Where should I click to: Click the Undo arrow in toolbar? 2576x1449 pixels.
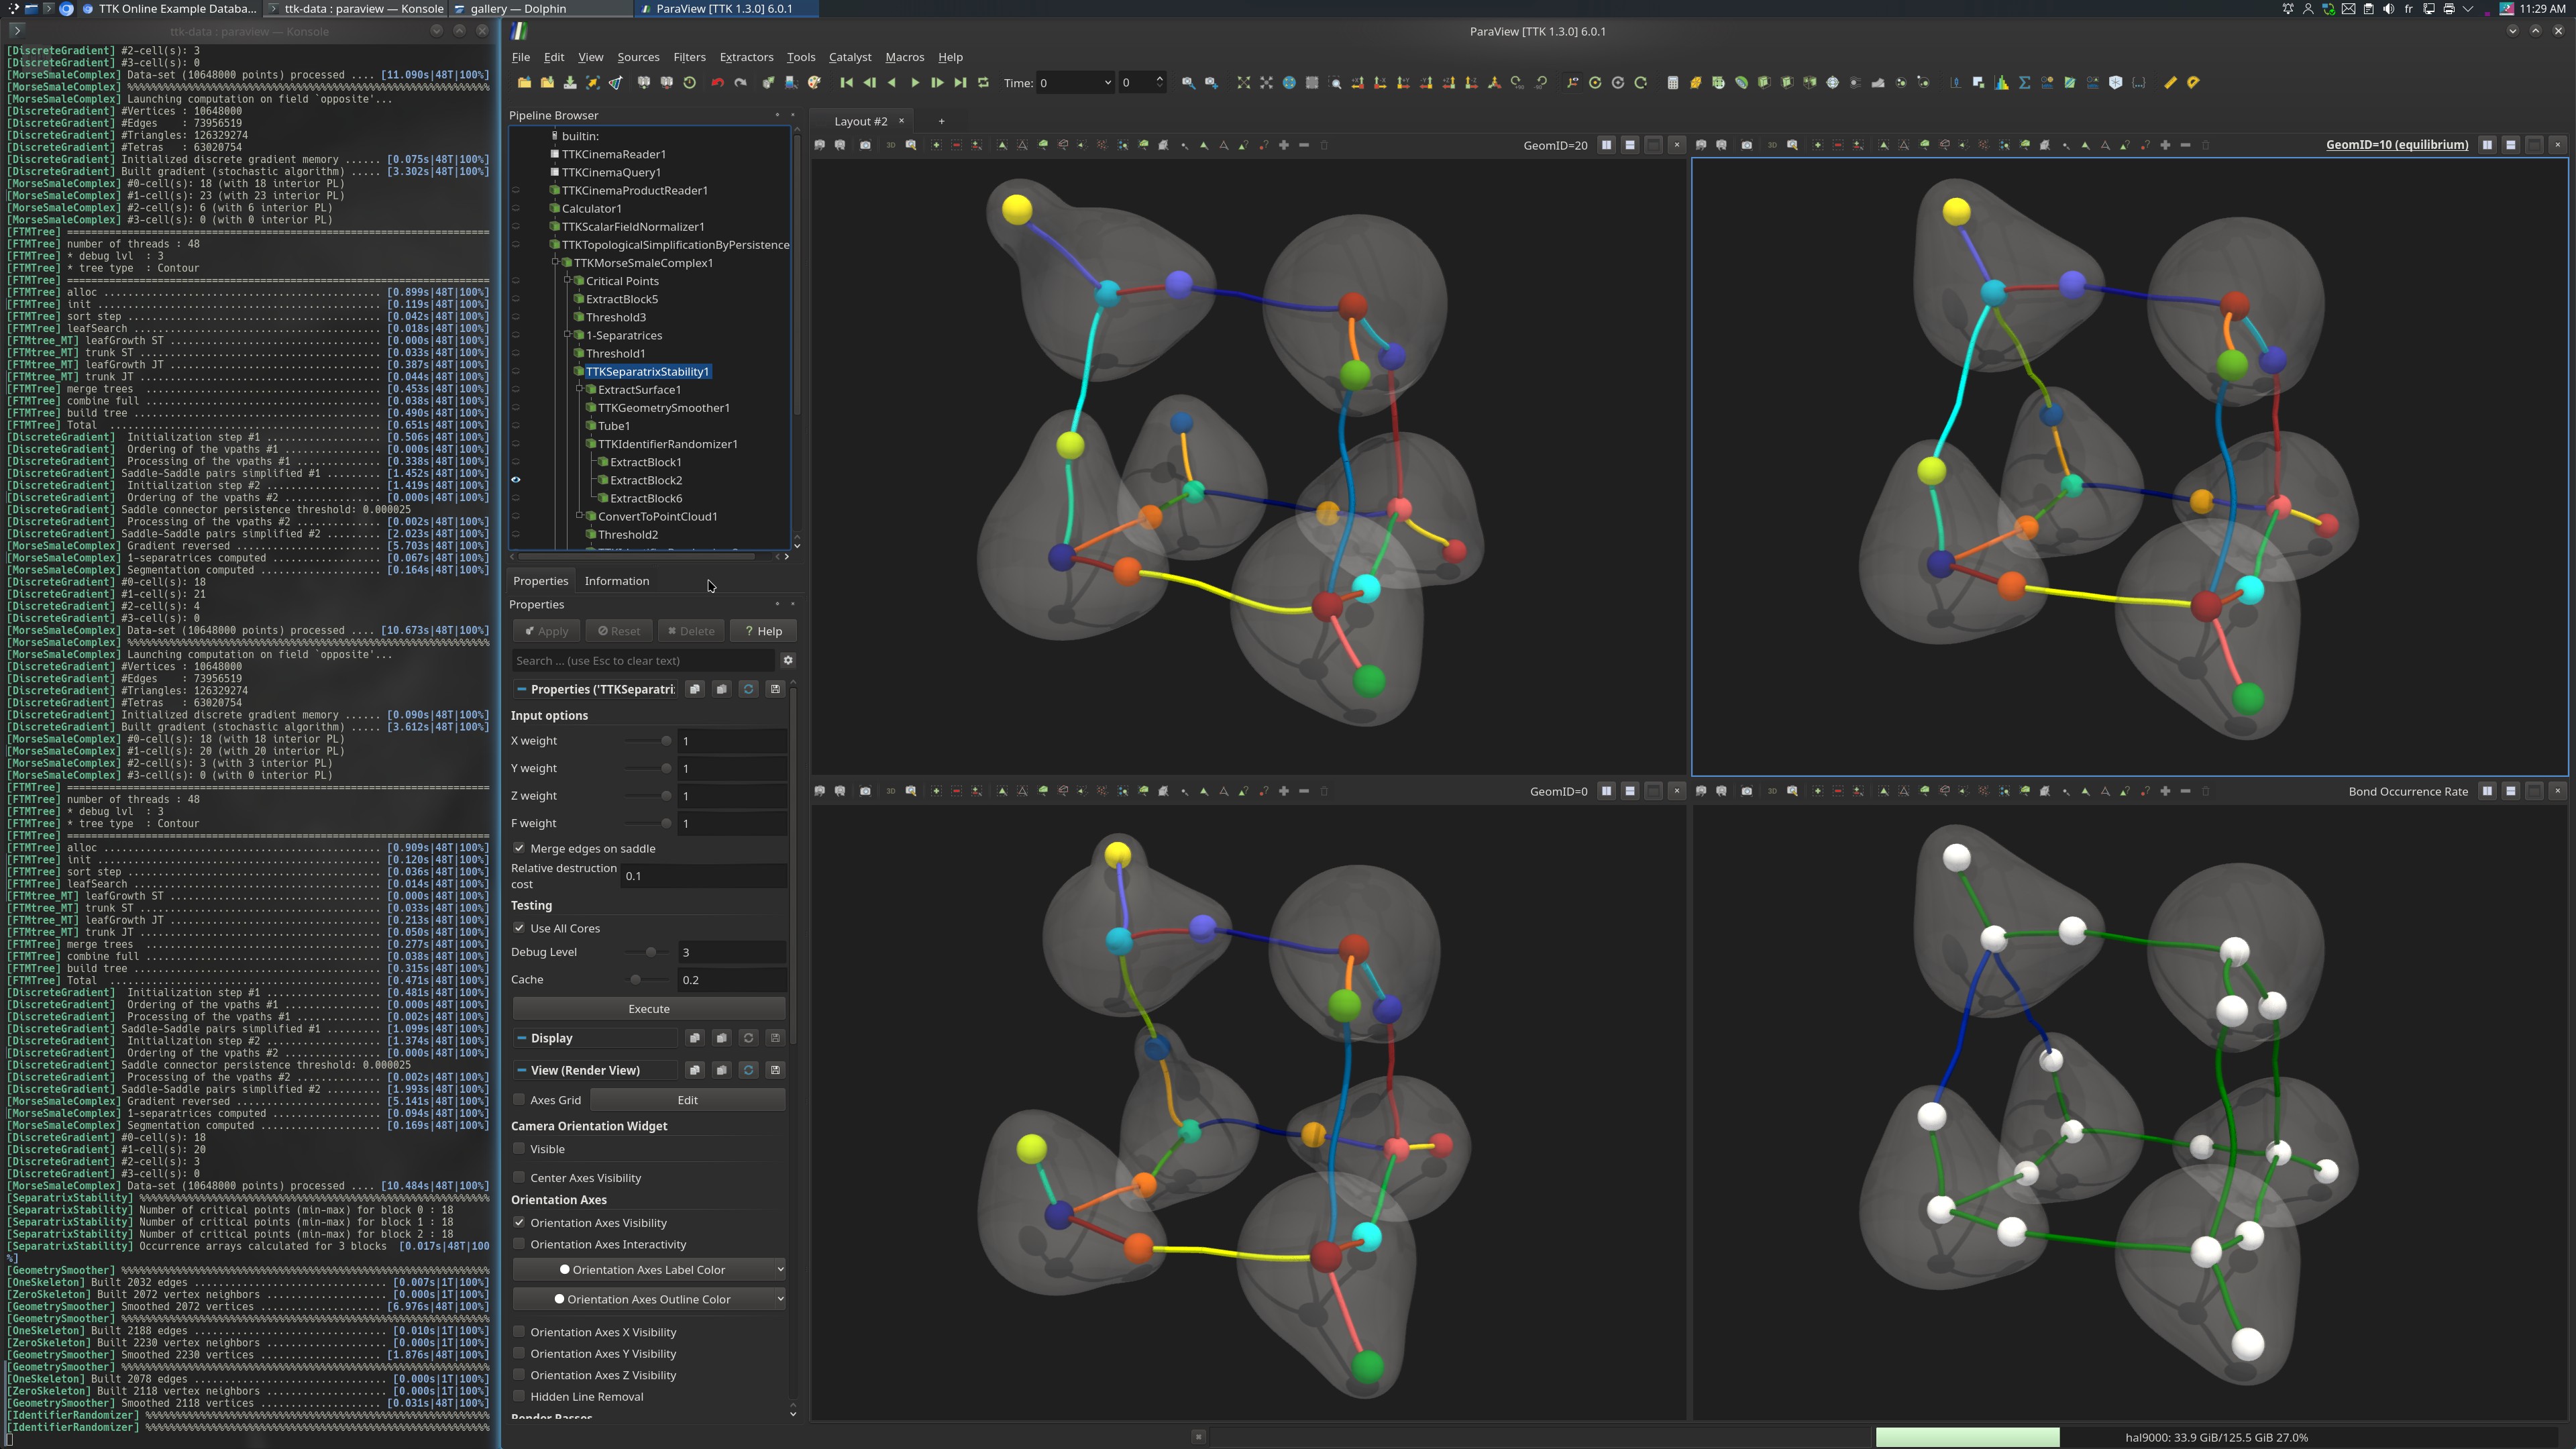point(717,83)
